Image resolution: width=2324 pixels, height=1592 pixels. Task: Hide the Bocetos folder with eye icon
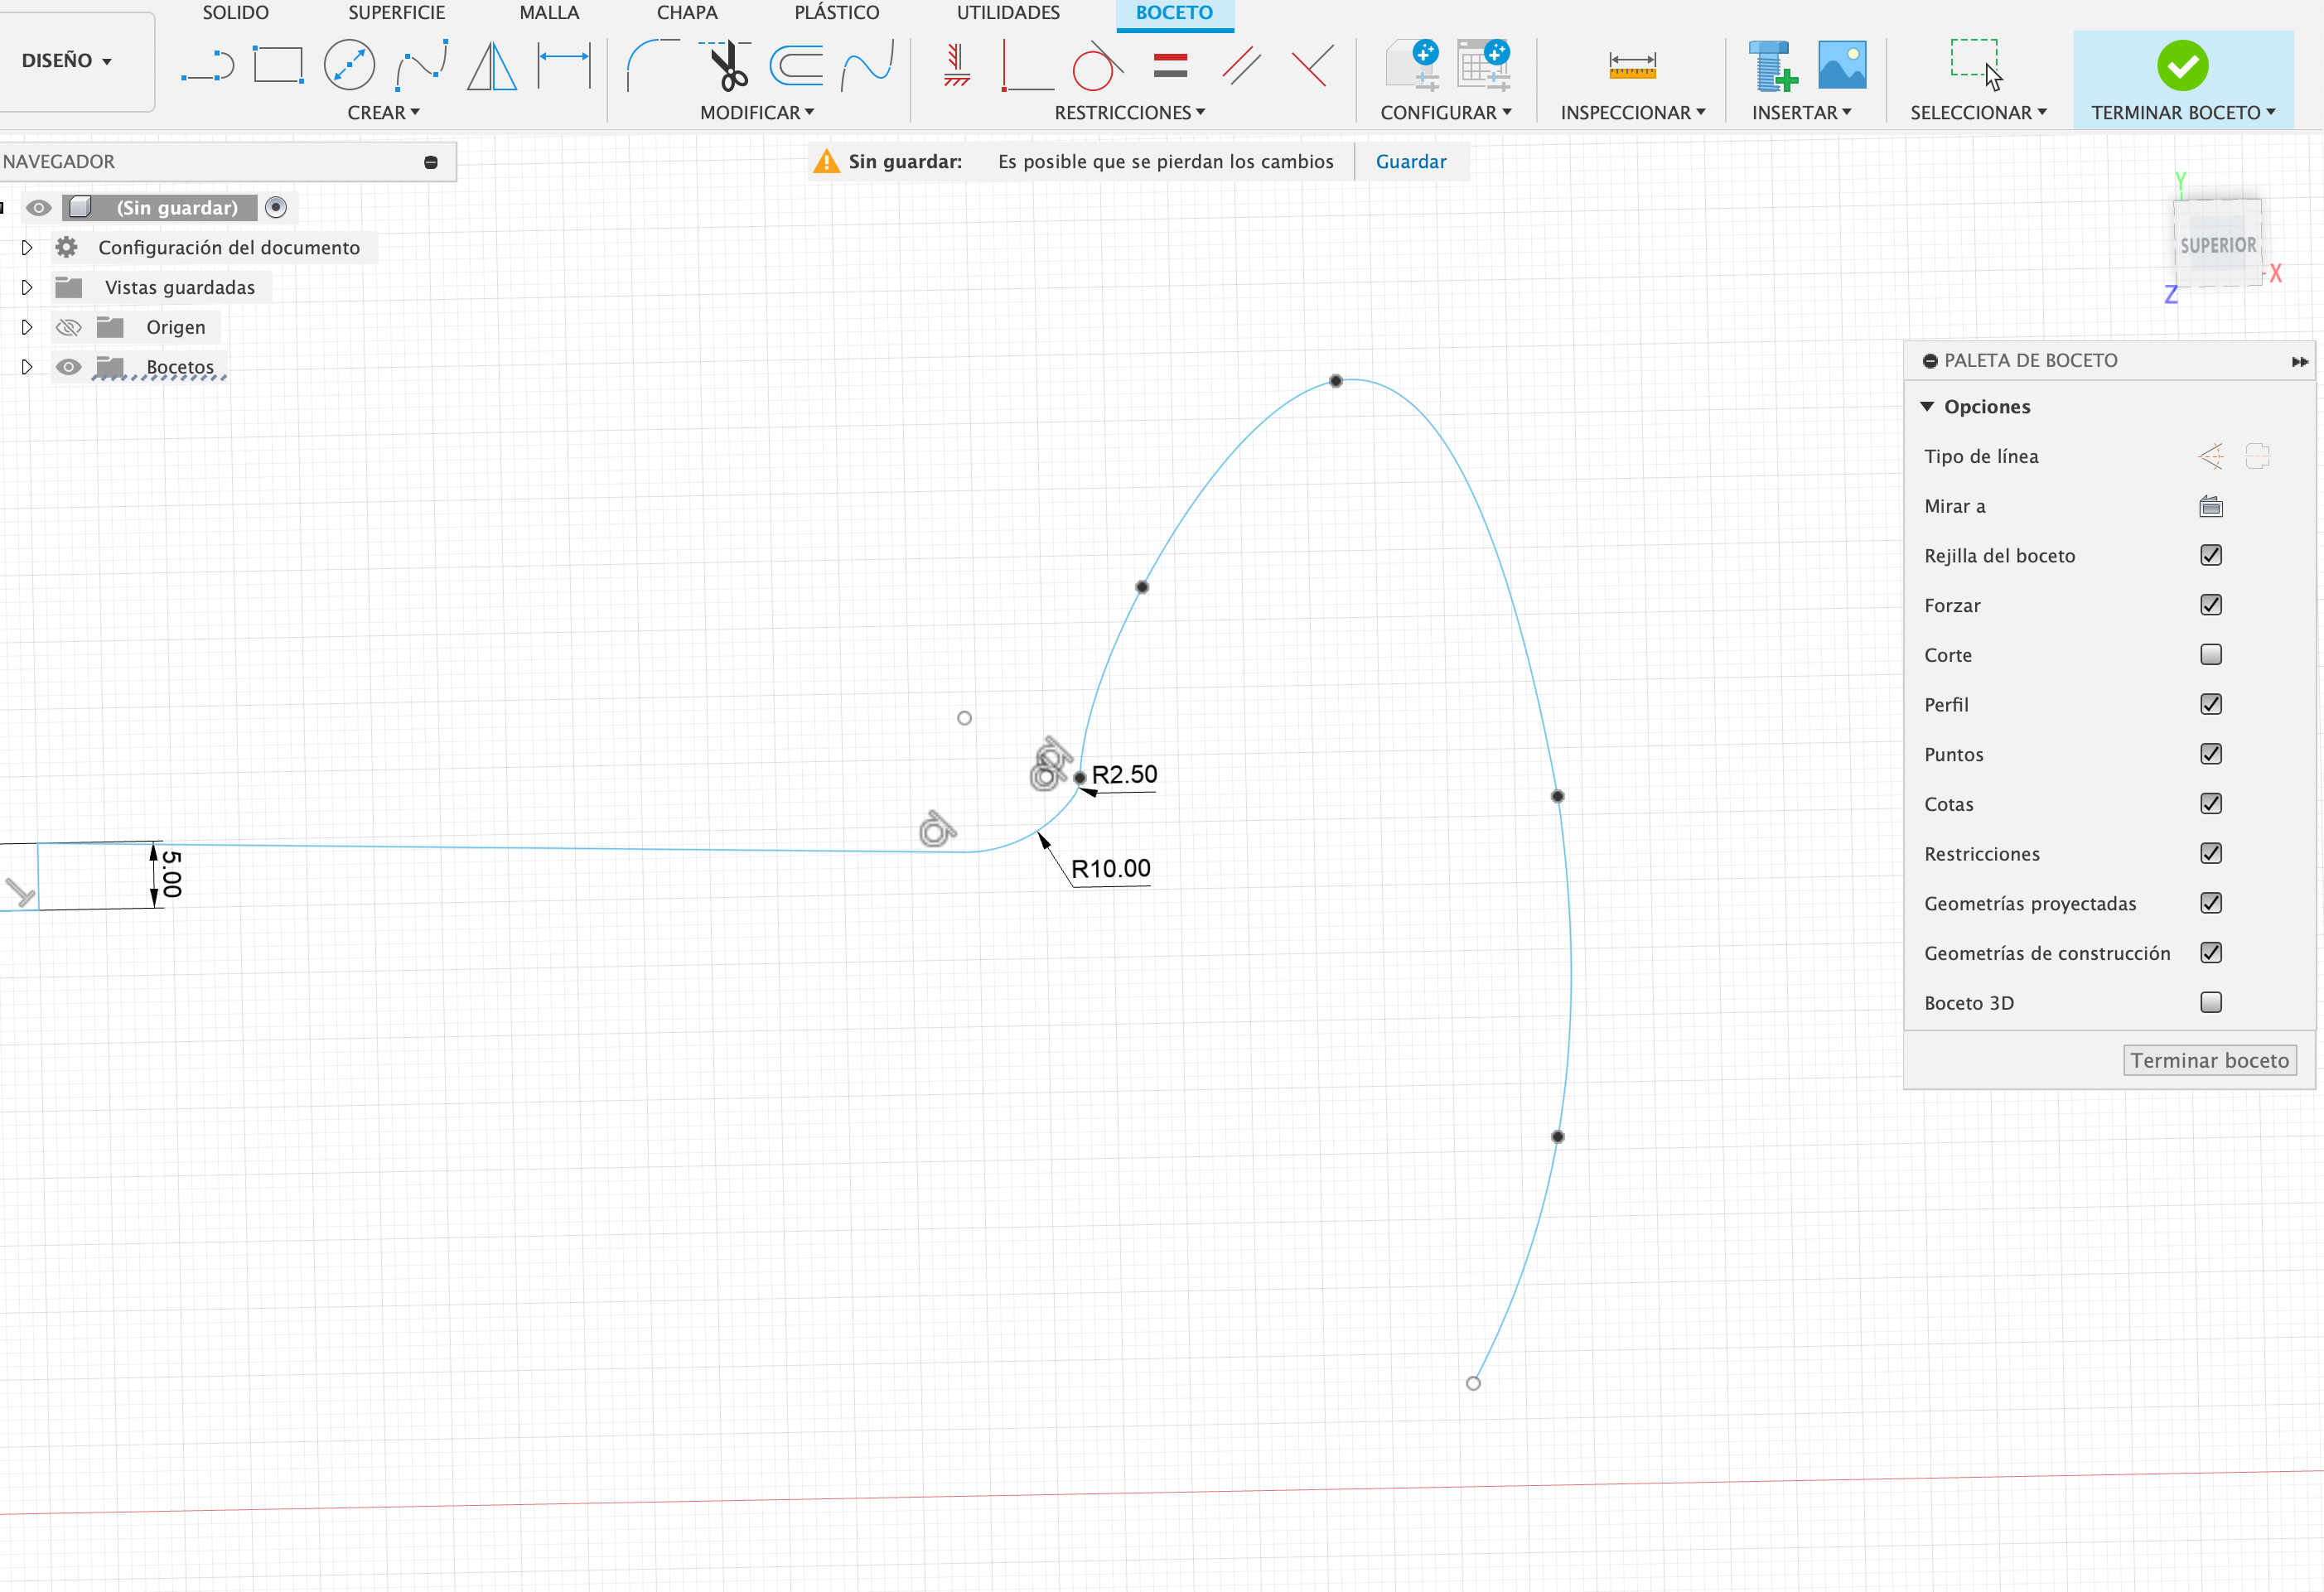68,367
